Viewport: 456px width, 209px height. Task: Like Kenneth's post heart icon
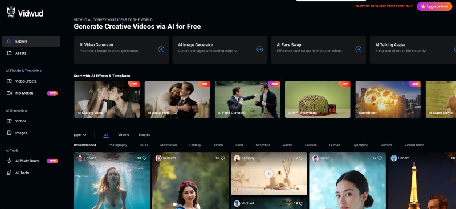(x=223, y=158)
